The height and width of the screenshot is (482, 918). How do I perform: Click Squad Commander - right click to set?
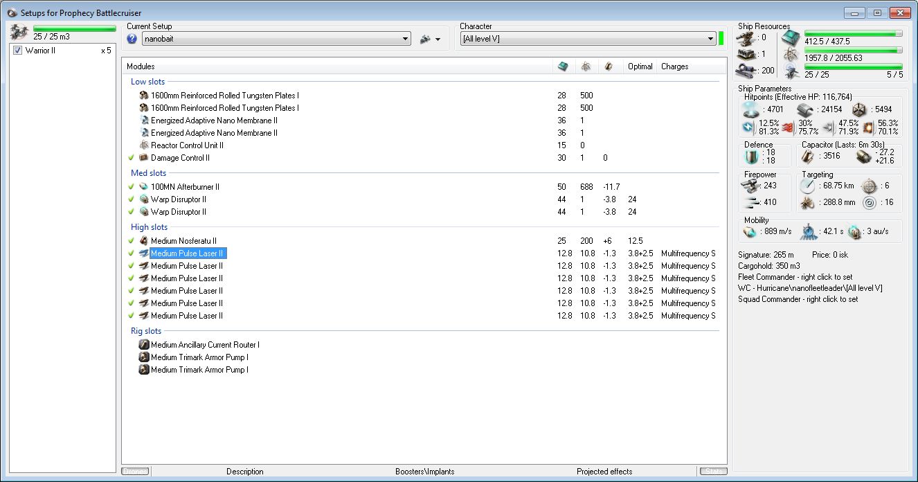tap(798, 299)
